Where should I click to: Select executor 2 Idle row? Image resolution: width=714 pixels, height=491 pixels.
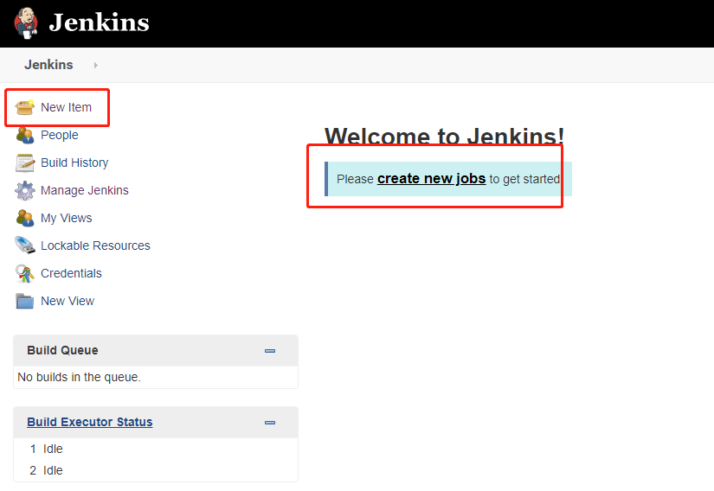point(156,470)
